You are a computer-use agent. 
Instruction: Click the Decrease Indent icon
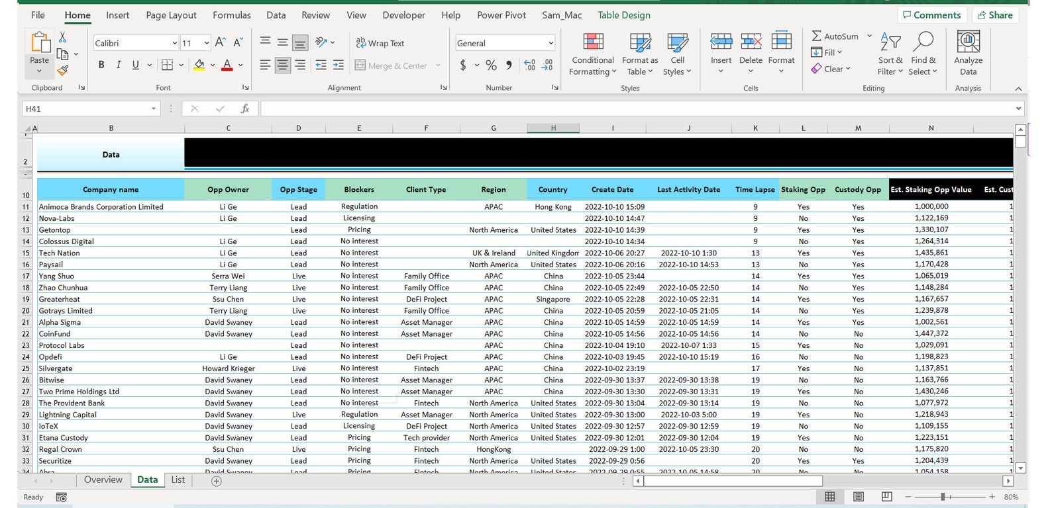[x=321, y=65]
